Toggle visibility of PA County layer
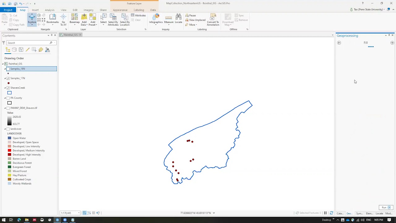 8,98
